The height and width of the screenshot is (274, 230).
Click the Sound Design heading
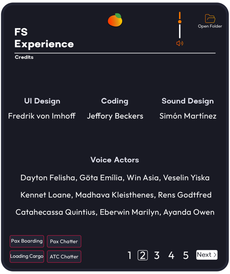(188, 101)
